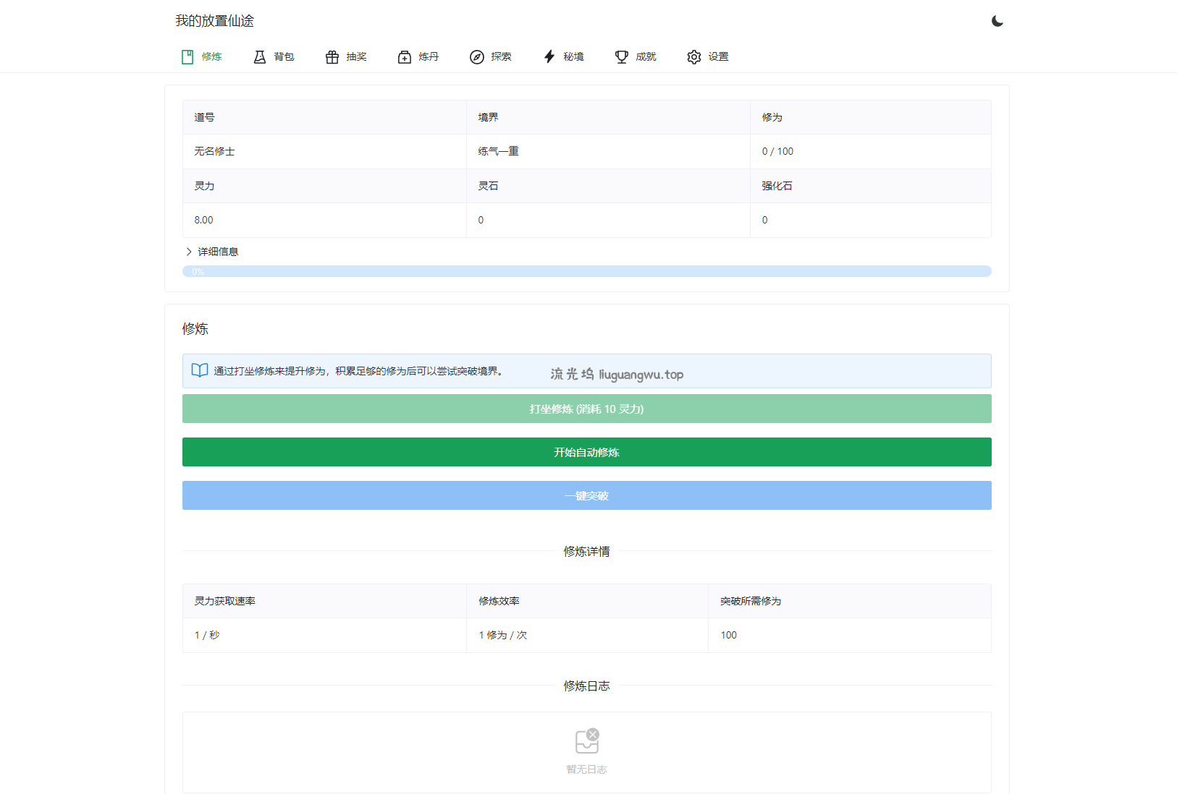Image resolution: width=1177 pixels, height=794 pixels.
Task: Click the book icon in the tip banner
Action: (x=199, y=370)
